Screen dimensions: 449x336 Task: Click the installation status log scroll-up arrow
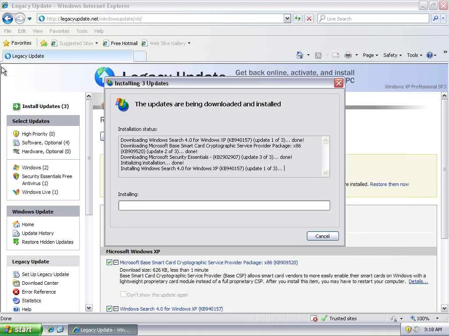click(325, 140)
